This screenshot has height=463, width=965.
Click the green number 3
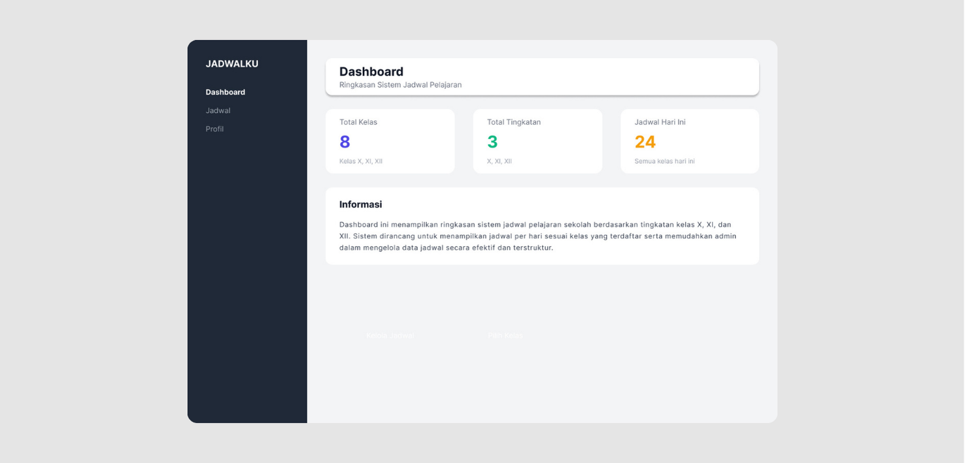point(492,142)
